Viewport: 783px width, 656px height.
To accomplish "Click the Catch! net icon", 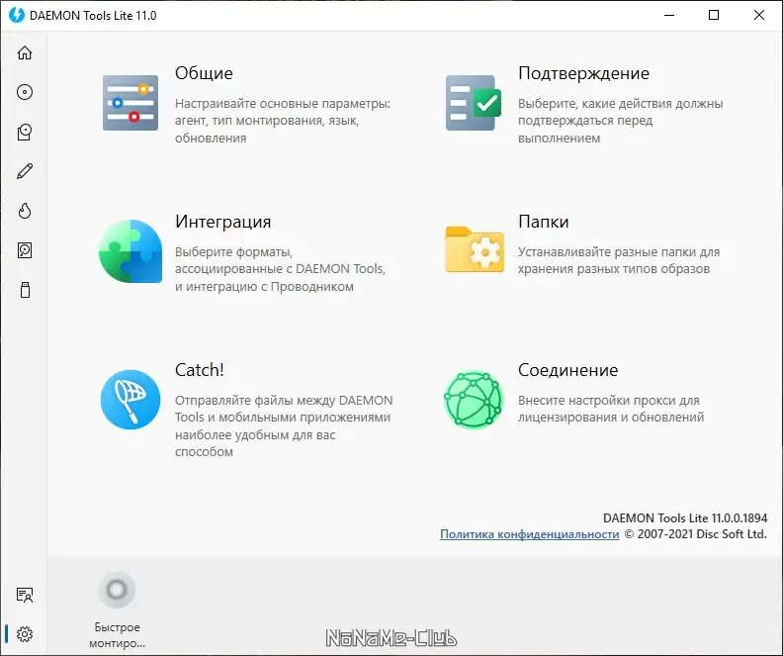I will [130, 399].
